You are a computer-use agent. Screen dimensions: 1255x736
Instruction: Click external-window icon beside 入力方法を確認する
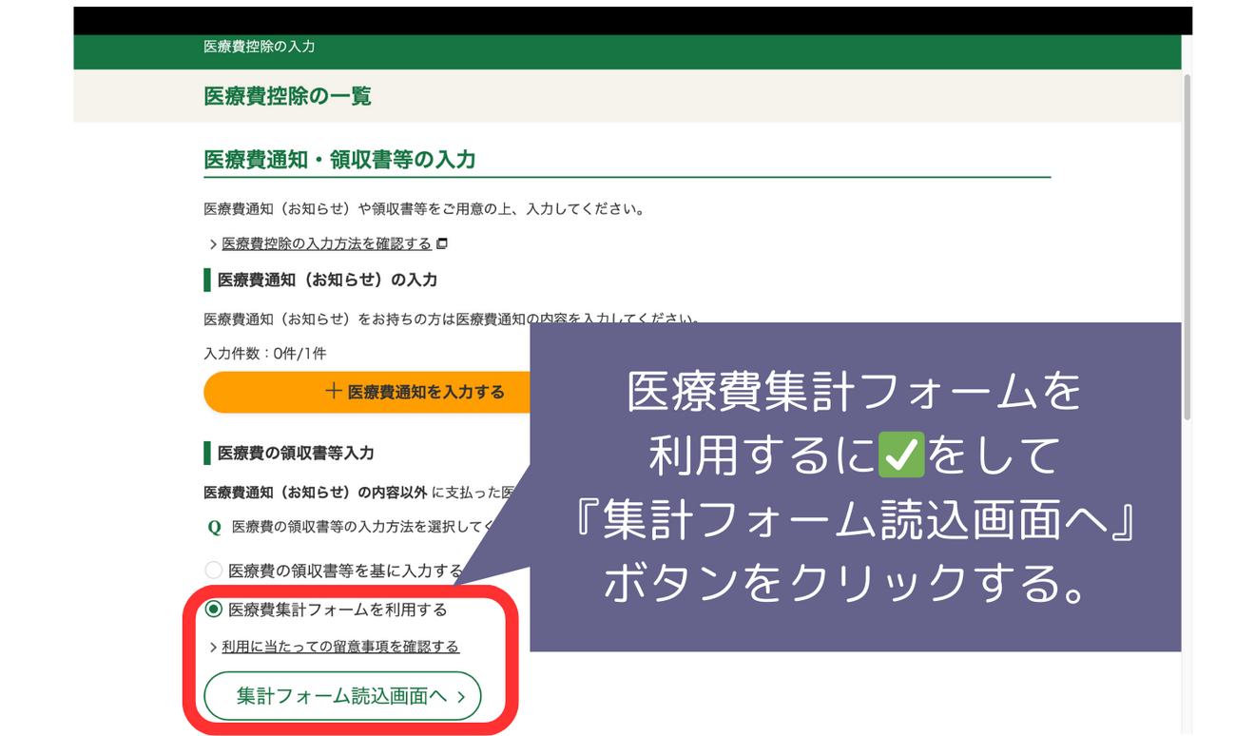[442, 243]
